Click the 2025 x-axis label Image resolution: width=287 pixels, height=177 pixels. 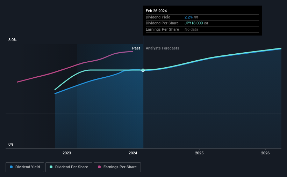click(199, 153)
